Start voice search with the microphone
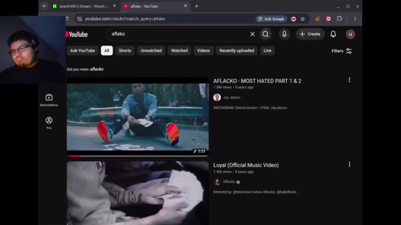The width and height of the screenshot is (401, 225). click(x=284, y=34)
